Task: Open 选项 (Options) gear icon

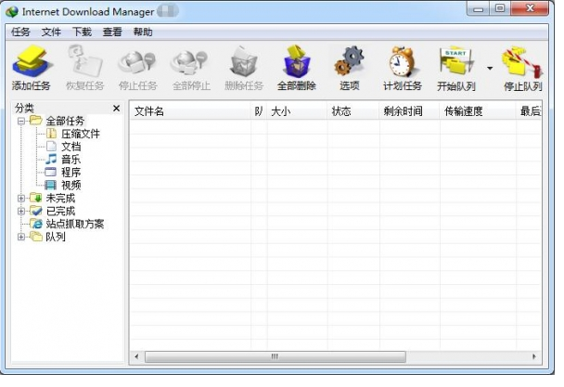Action: tap(350, 61)
